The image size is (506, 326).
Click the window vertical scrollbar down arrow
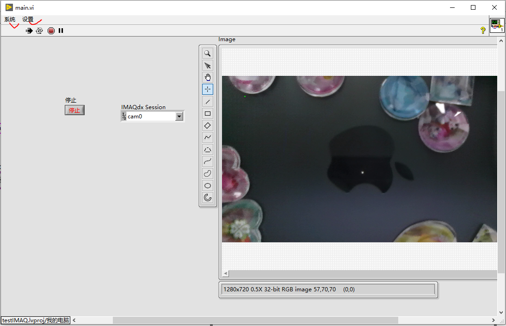[x=501, y=313]
